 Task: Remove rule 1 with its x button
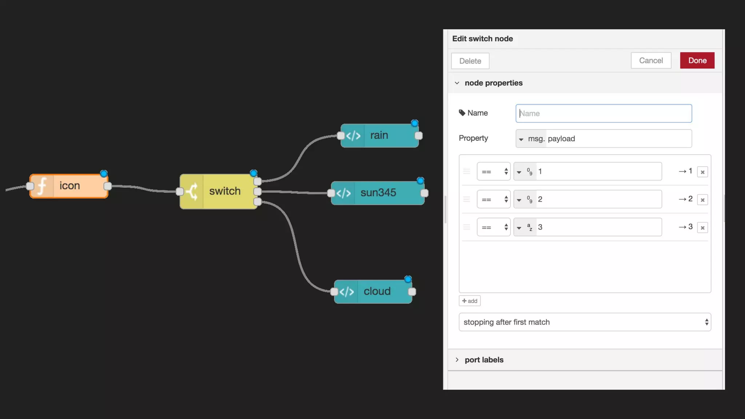click(x=702, y=172)
